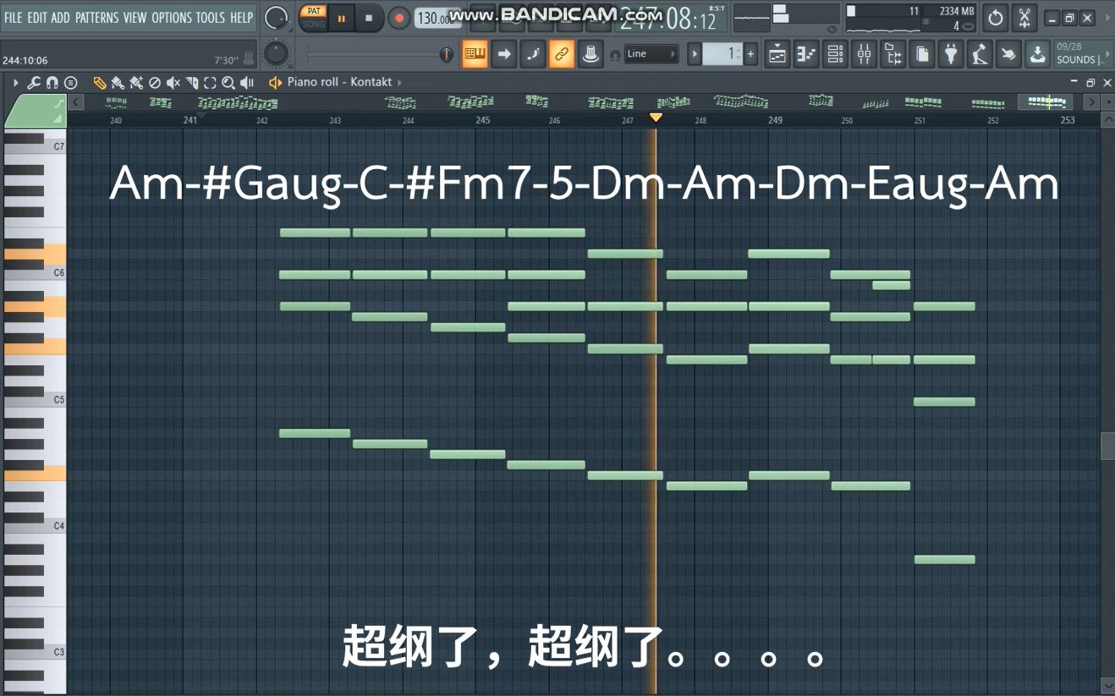The image size is (1115, 696).
Task: Click the paint drum sequencer brush tool
Action: (x=136, y=83)
